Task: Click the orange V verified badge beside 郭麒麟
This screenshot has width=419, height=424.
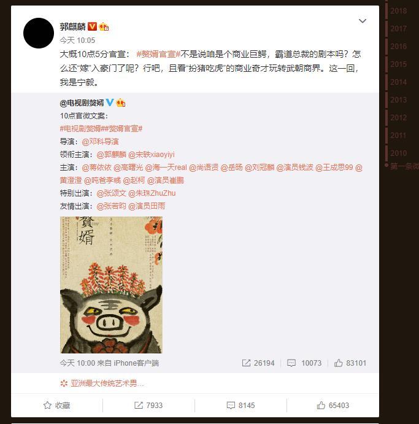Action: [93, 26]
